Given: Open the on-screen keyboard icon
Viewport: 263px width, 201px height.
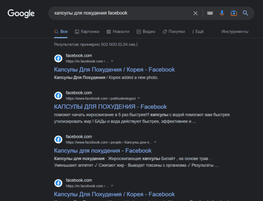Looking at the screenshot, I should [210, 13].
